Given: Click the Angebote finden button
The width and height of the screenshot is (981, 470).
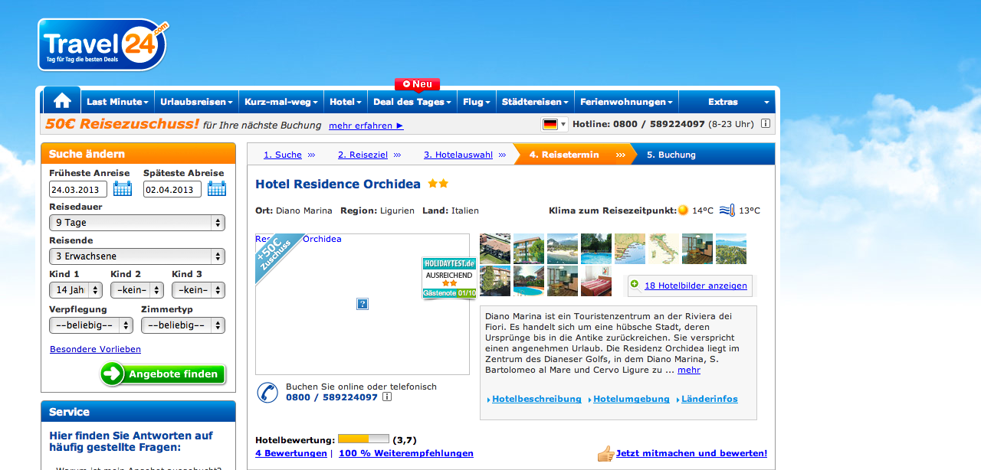Looking at the screenshot, I should point(163,374).
